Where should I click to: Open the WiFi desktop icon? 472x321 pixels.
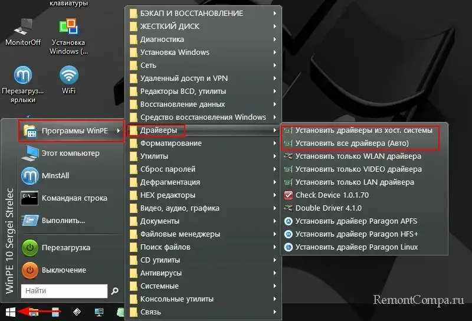(69, 80)
